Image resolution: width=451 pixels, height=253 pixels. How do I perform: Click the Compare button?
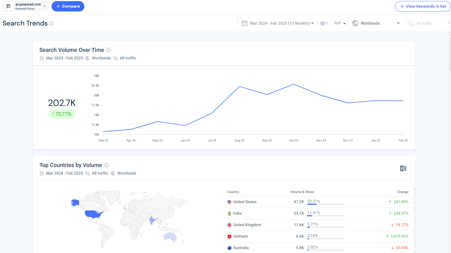pyautogui.click(x=68, y=6)
